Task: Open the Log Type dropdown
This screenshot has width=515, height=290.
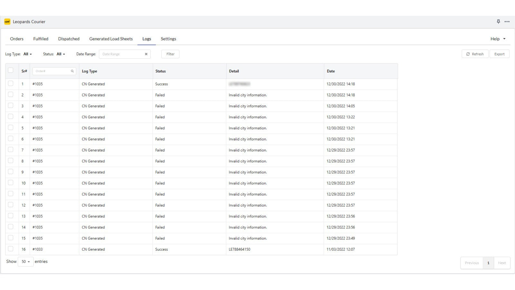Action: [27, 54]
